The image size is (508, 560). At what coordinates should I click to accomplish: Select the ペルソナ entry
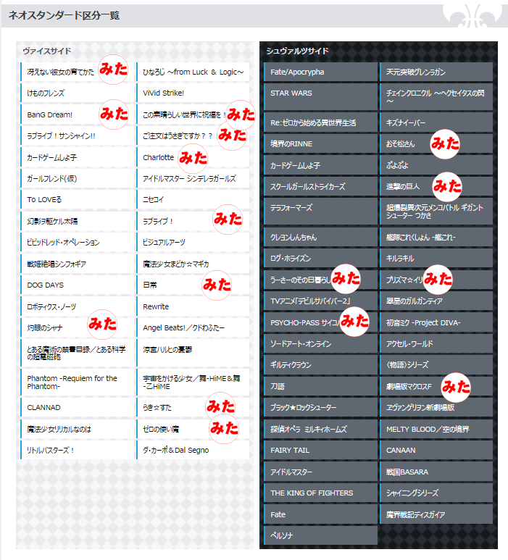pos(321,535)
